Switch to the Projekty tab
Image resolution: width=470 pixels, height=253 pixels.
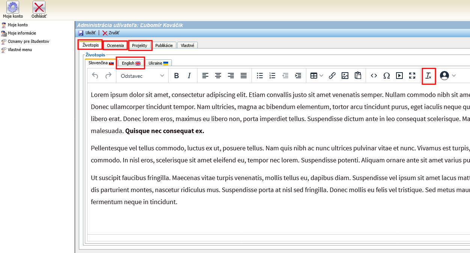click(140, 45)
